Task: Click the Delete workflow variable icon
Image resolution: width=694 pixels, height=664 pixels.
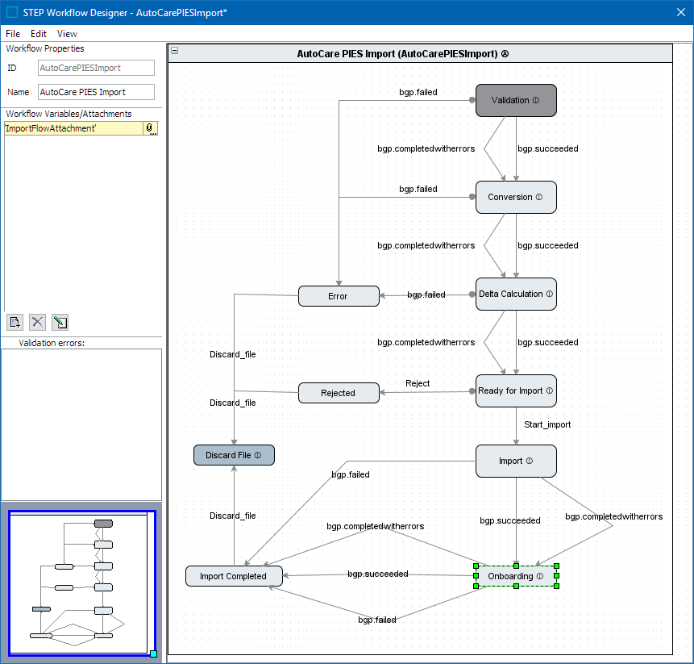Action: click(38, 322)
